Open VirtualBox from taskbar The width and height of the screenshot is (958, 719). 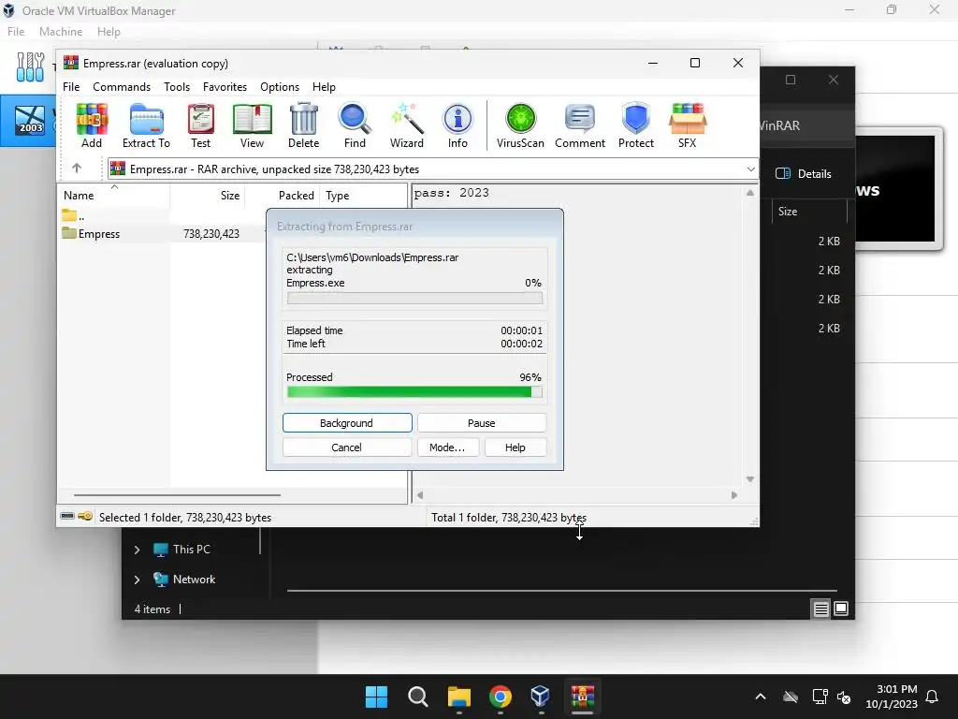[542, 697]
